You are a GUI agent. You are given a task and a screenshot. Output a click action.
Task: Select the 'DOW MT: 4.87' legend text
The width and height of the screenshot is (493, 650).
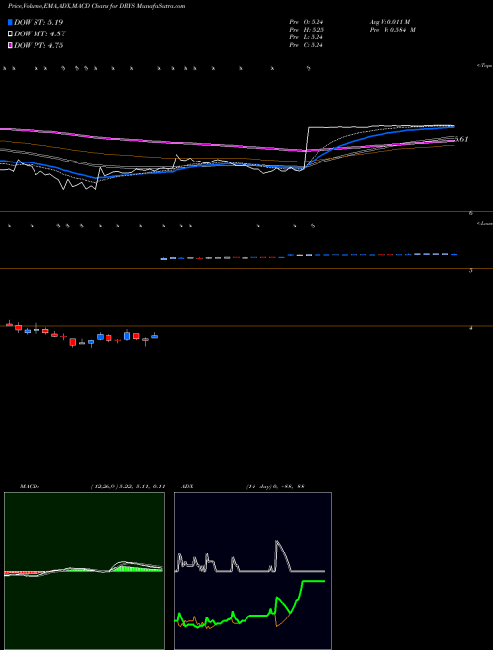pos(39,34)
